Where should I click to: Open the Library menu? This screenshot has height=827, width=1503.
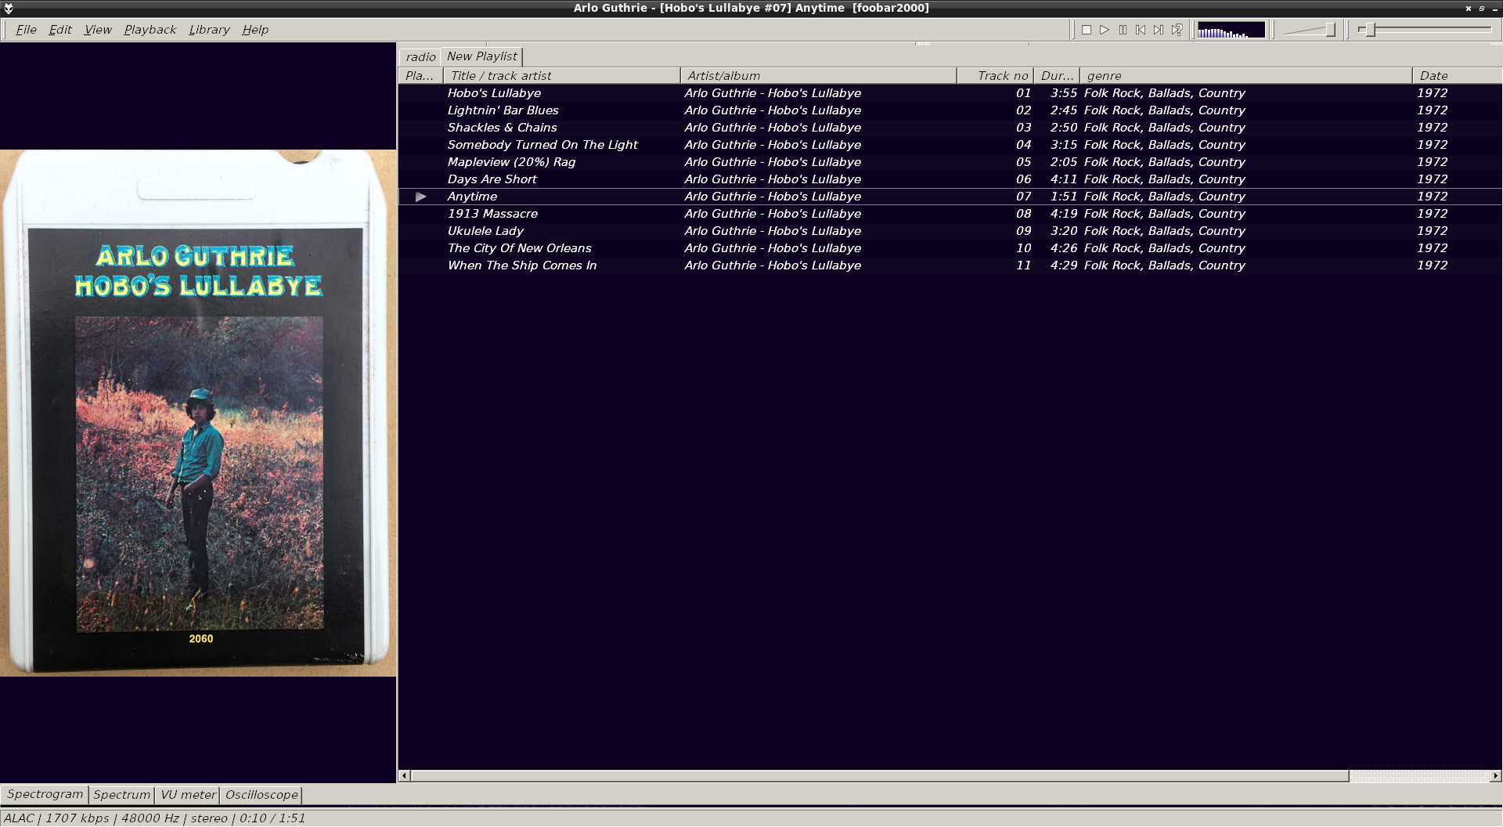tap(209, 30)
